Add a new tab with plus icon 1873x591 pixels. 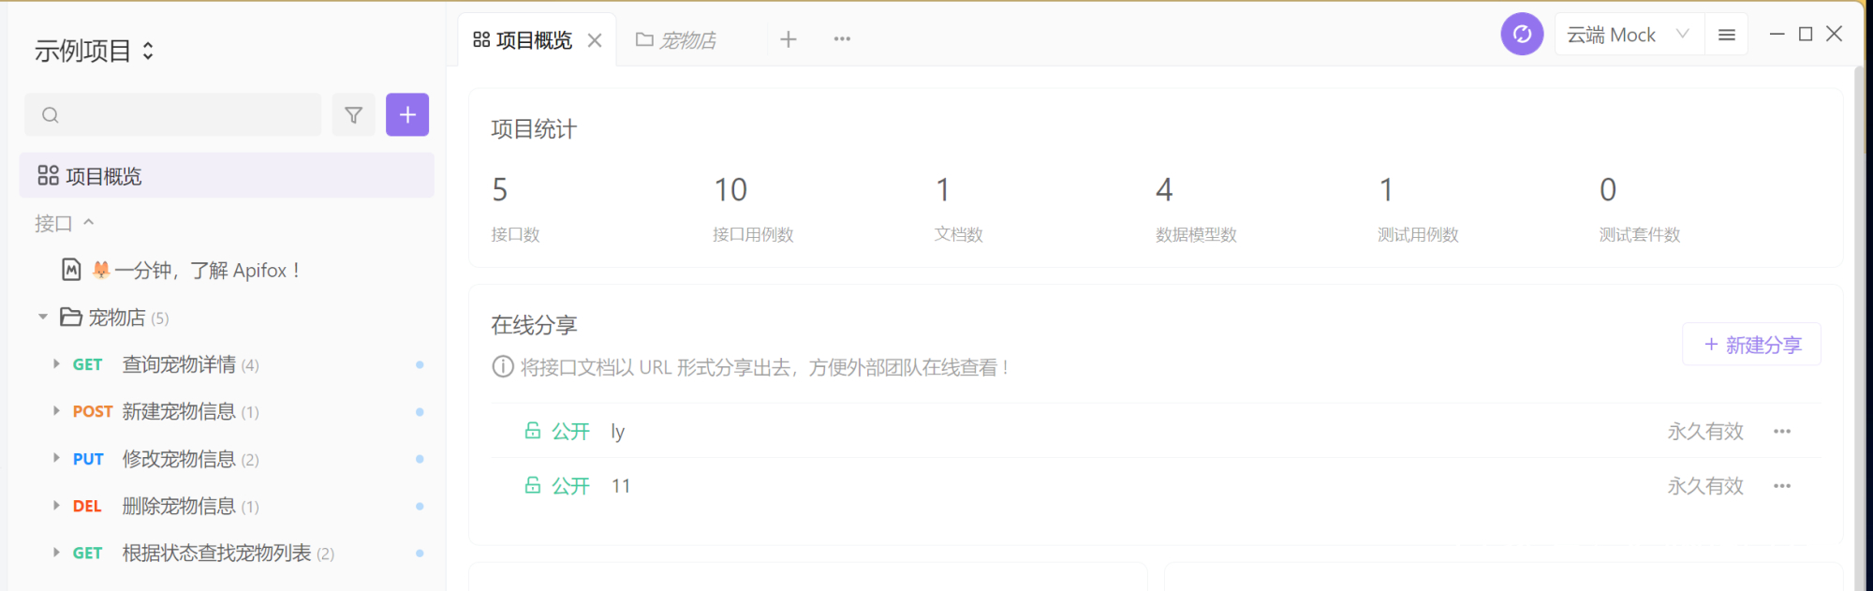[789, 39]
